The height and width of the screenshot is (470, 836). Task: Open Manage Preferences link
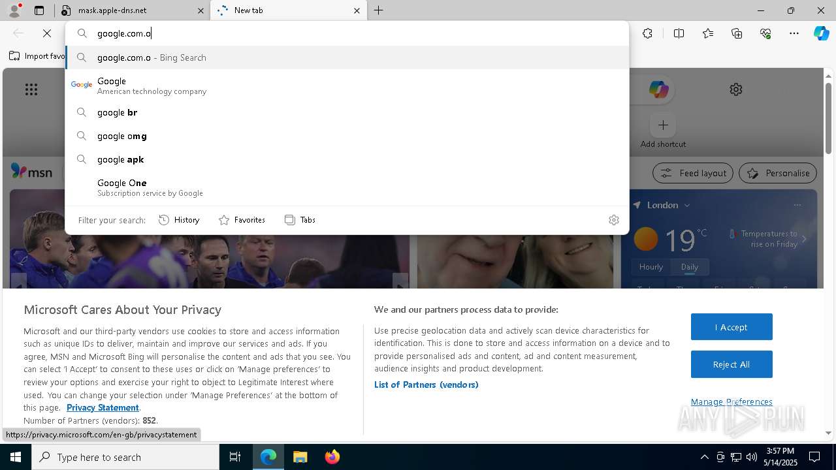(731, 402)
